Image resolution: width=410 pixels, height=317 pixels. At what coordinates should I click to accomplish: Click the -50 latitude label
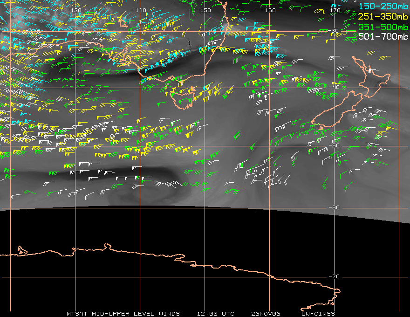[335, 146]
